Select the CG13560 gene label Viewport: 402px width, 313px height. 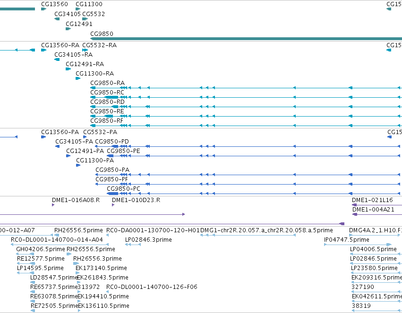coord(54,4)
